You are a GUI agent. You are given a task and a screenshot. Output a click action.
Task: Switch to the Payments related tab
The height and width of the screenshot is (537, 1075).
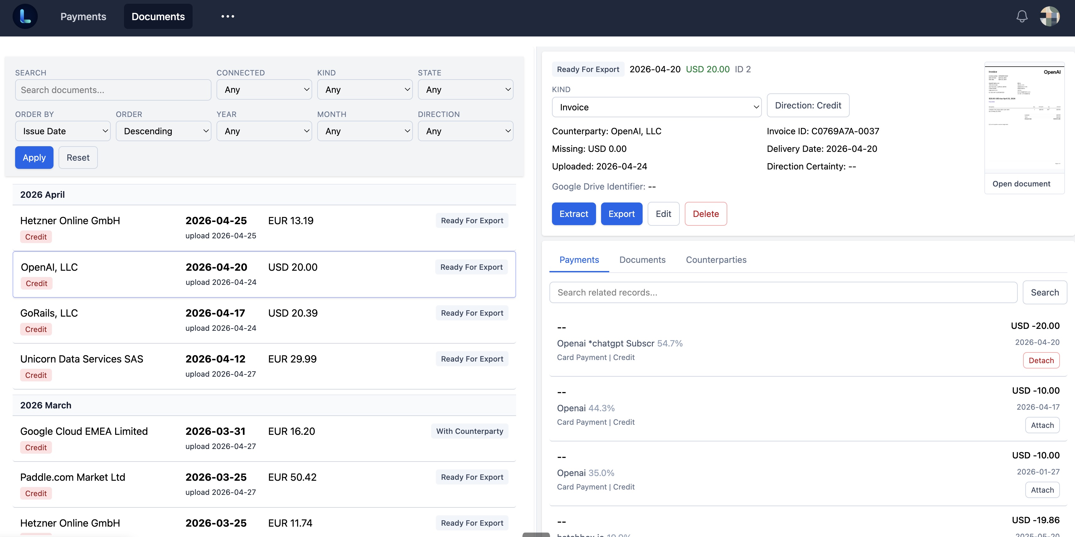(579, 260)
